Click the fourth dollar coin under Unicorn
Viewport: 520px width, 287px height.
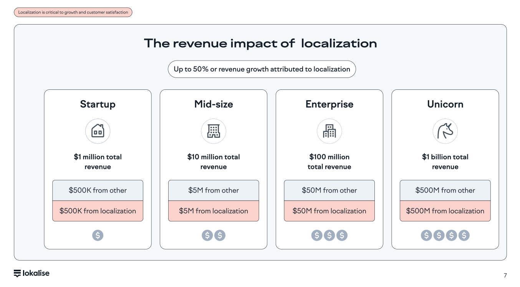[x=464, y=235]
